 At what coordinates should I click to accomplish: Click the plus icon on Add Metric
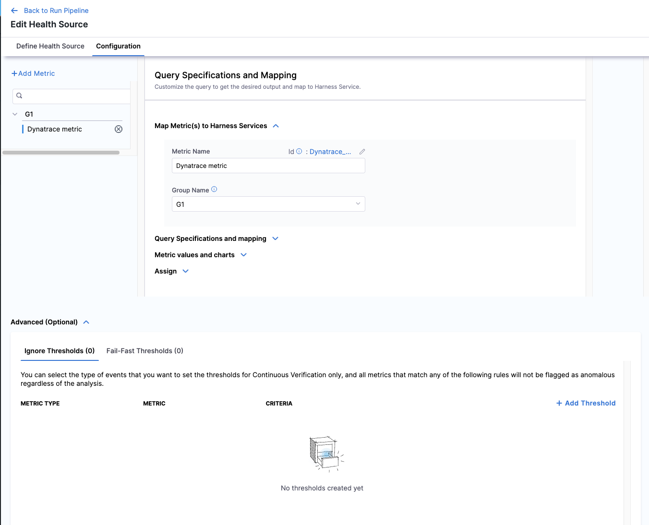(x=14, y=73)
